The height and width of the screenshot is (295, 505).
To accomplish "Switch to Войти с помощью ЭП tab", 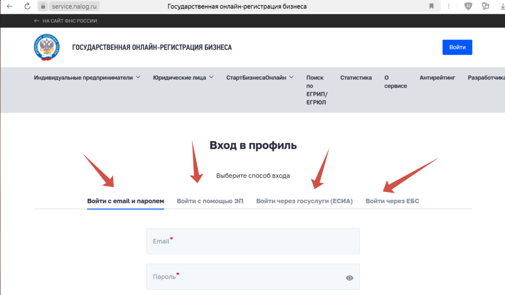I will (x=210, y=201).
